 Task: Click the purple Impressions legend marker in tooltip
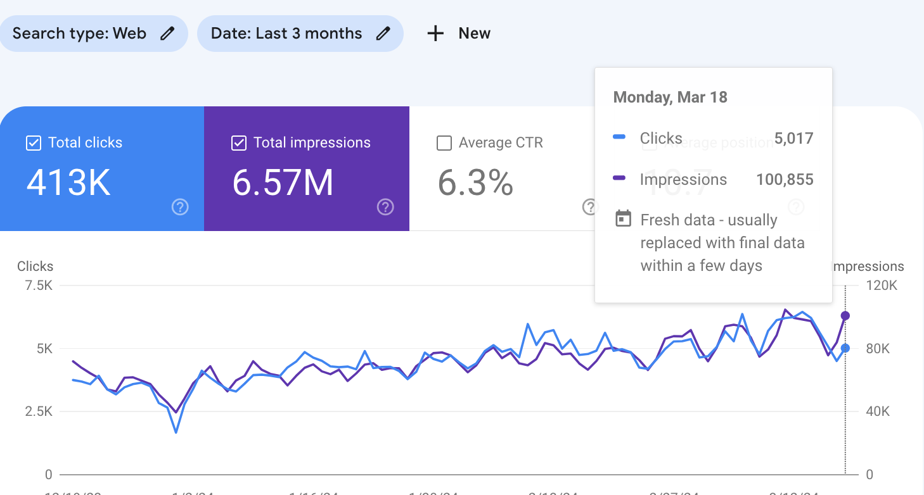(620, 179)
